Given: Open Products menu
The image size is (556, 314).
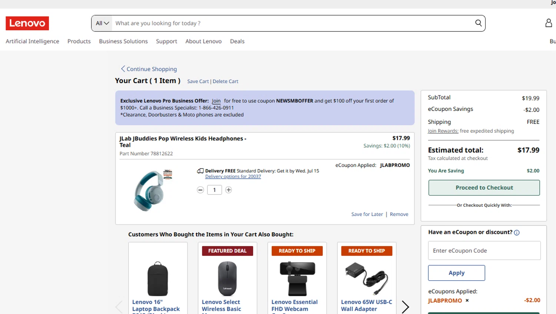Looking at the screenshot, I should pyautogui.click(x=79, y=41).
